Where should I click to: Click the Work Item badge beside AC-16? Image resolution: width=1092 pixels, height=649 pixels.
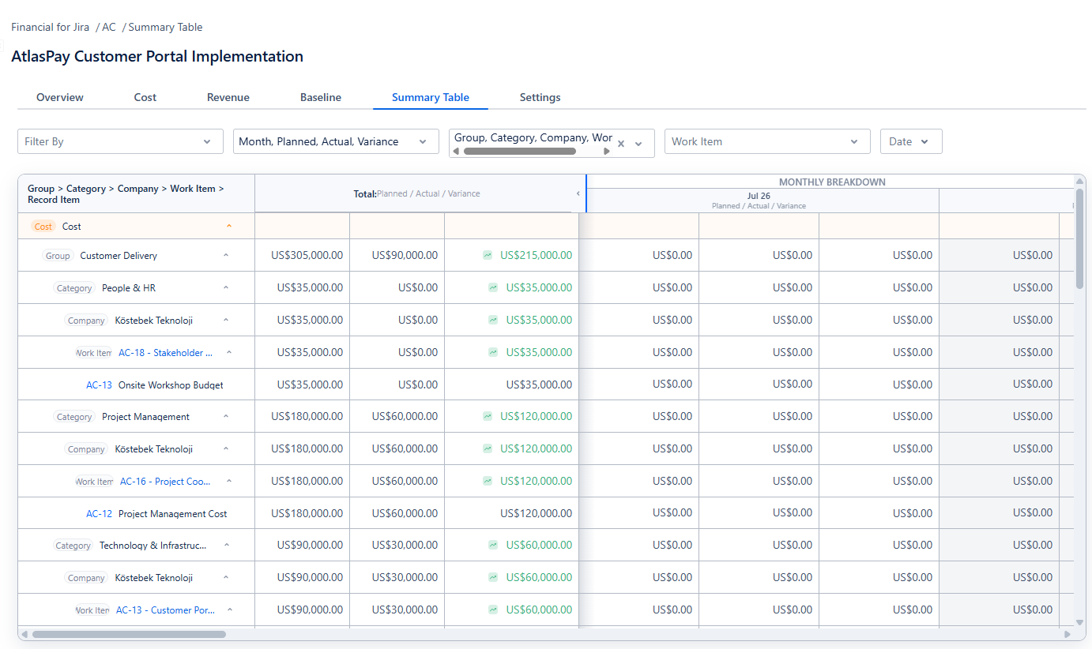94,482
